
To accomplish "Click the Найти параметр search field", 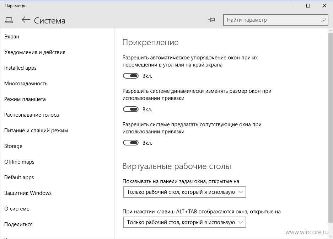I will (276, 20).
